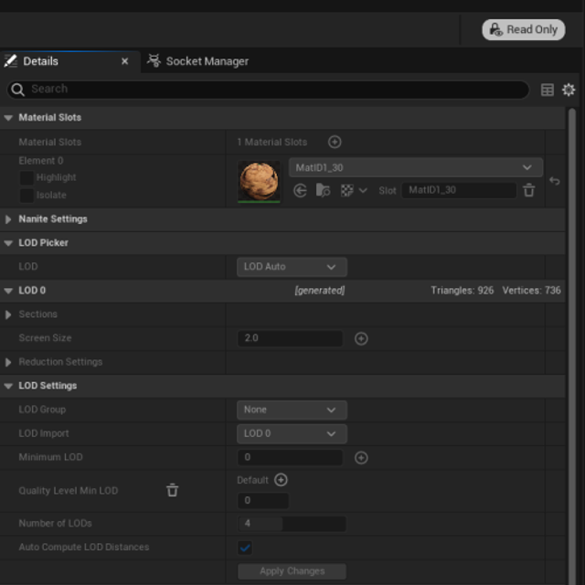The image size is (585, 585).
Task: Delete Quality Level Min LOD entry
Action: coord(172,490)
